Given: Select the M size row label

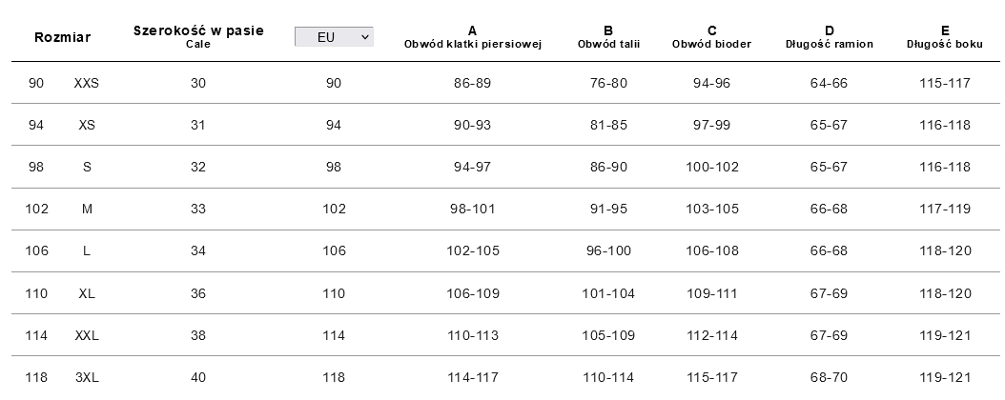Looking at the screenshot, I should click(87, 209).
